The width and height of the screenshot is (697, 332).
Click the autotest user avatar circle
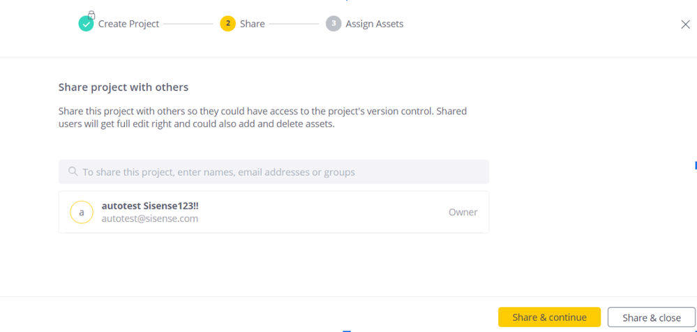pyautogui.click(x=82, y=212)
